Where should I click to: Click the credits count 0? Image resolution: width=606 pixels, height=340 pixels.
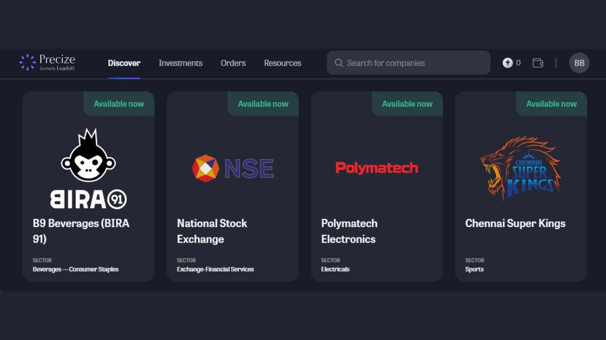coord(518,63)
